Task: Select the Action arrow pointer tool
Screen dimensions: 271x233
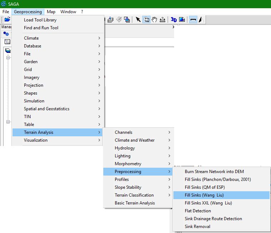Action: coord(138,20)
